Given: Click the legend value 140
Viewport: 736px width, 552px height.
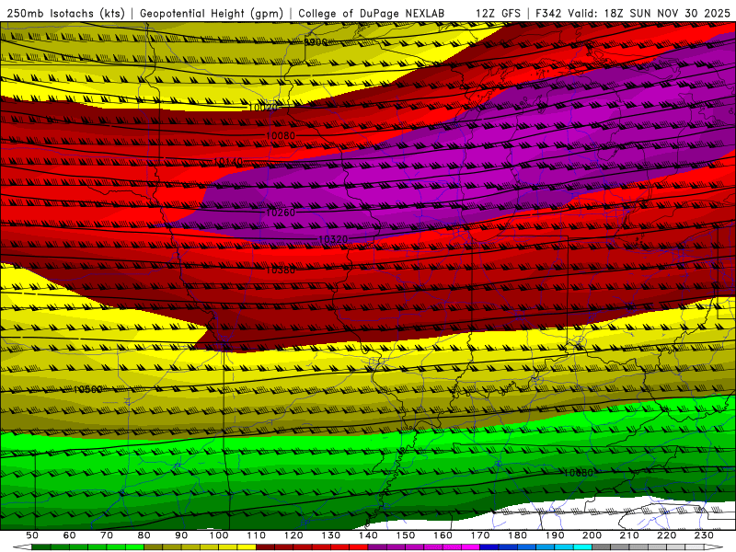Looking at the screenshot, I should [x=368, y=535].
